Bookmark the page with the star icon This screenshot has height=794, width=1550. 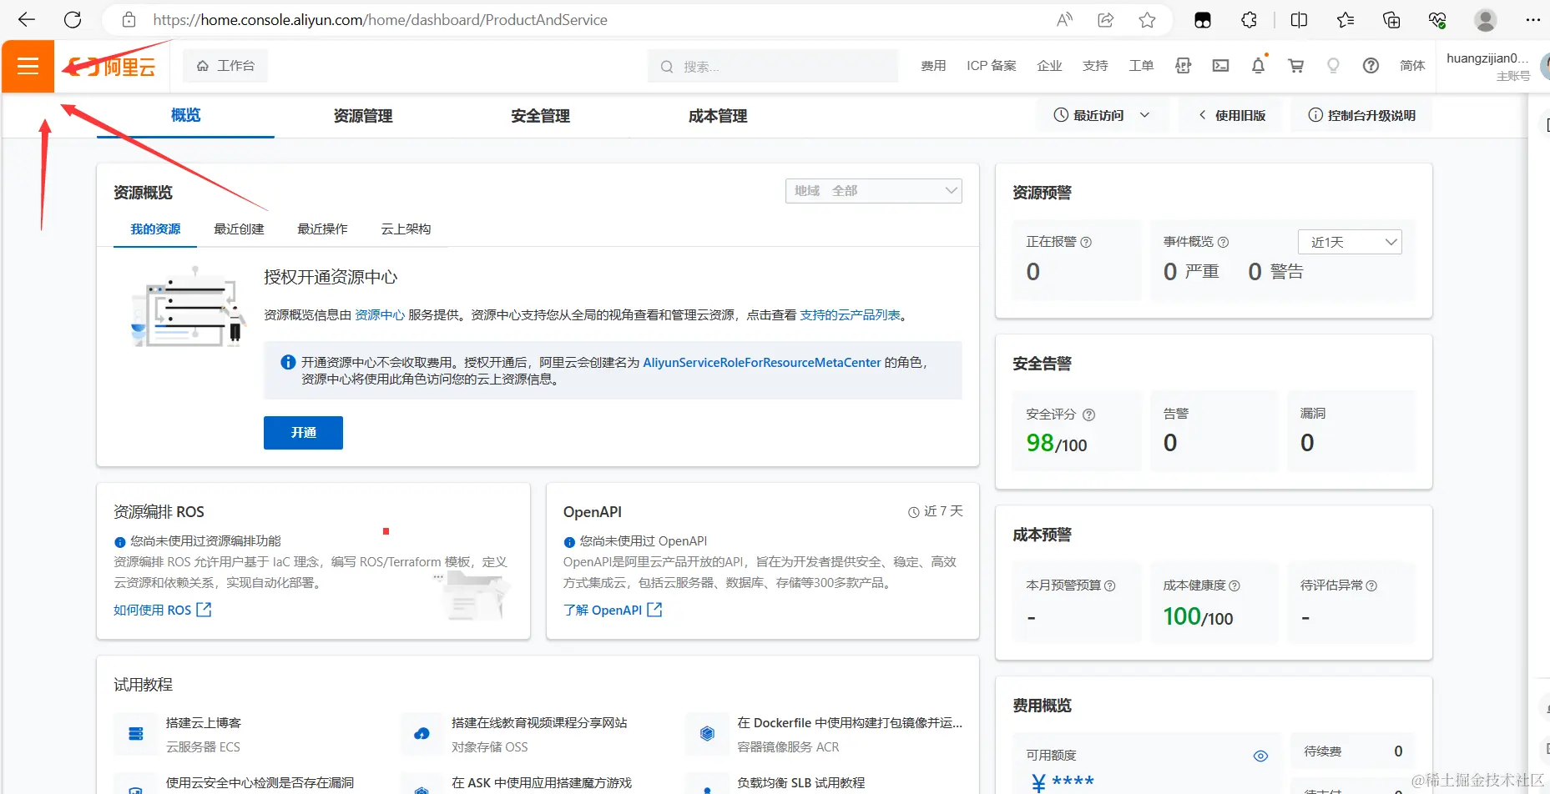[1148, 20]
